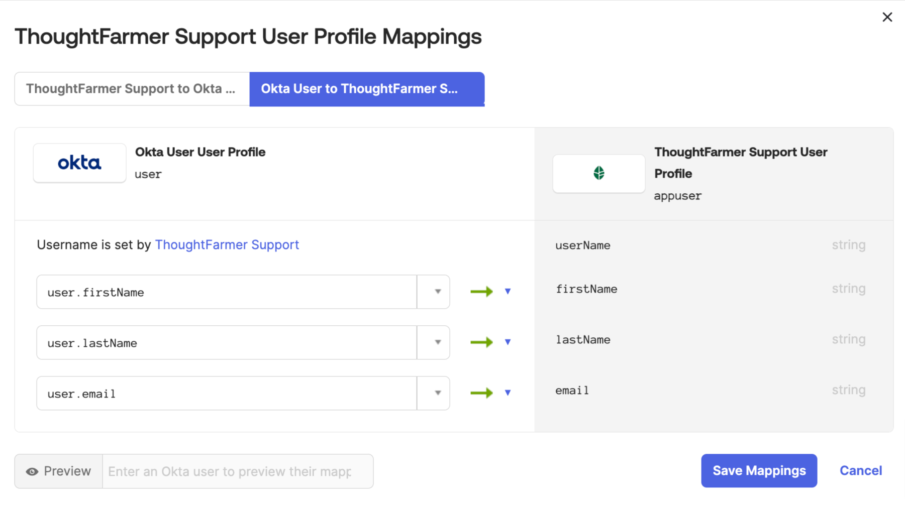Edit the user.firstName expression field
Image resolution: width=905 pixels, height=523 pixels.
click(x=227, y=292)
